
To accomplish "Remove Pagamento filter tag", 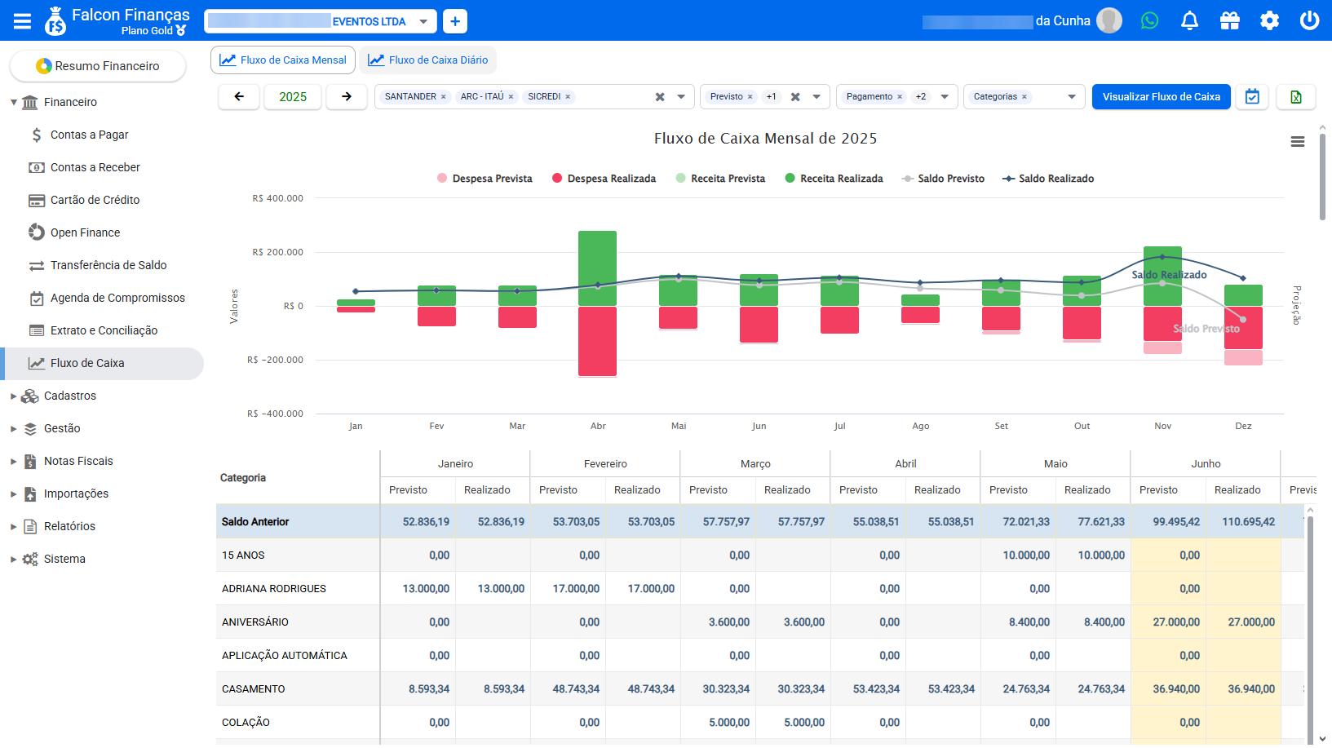I will (900, 96).
